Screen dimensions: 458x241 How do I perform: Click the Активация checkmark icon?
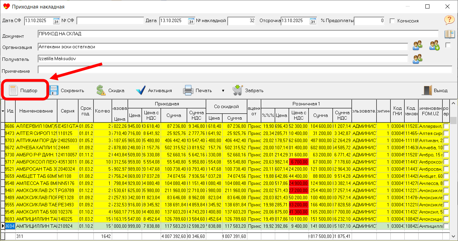pos(141,90)
